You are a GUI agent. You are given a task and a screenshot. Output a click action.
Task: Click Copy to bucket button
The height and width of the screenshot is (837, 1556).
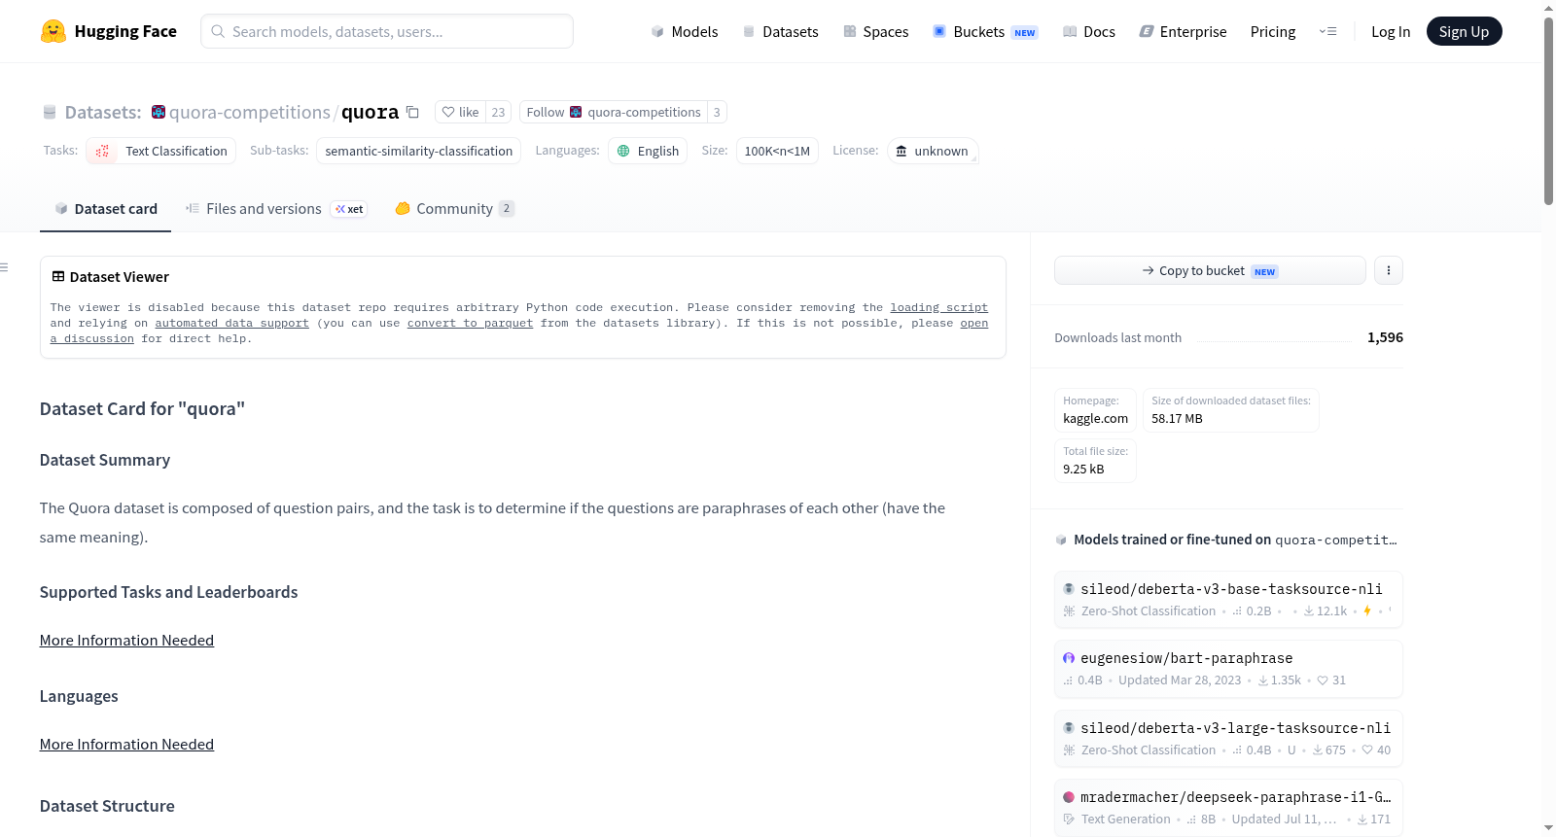coord(1210,270)
